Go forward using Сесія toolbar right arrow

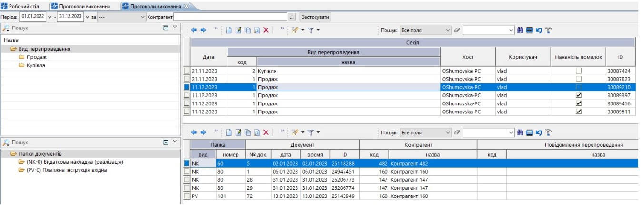click(x=203, y=30)
